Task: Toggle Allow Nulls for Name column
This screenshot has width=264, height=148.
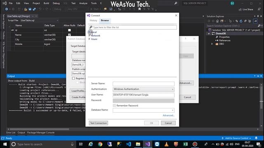Action: (69, 35)
